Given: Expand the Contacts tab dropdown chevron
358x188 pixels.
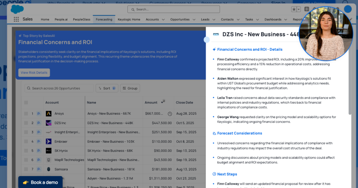Looking at the screenshot, I should pos(238,20).
